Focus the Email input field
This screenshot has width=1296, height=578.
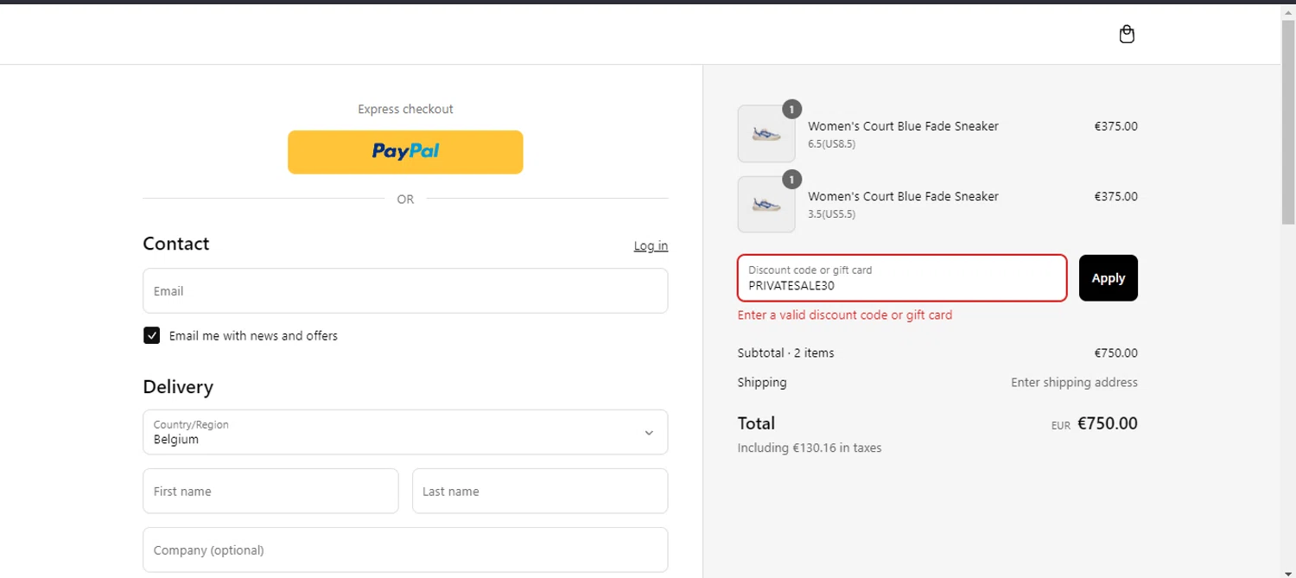point(405,291)
